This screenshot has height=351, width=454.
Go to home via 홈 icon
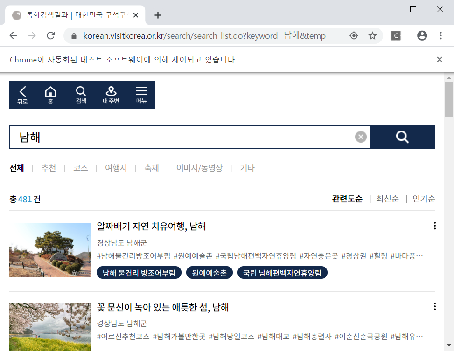[50, 95]
